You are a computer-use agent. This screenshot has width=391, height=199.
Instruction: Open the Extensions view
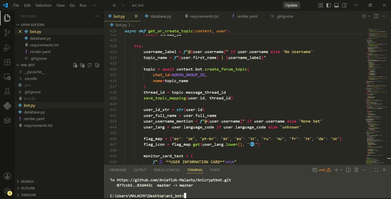(7, 62)
